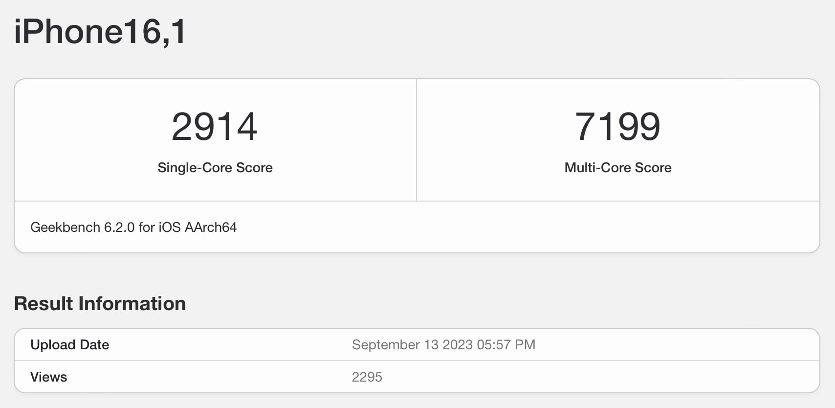Click the Single-Core Score label
Viewport: 835px width, 408px height.
215,168
